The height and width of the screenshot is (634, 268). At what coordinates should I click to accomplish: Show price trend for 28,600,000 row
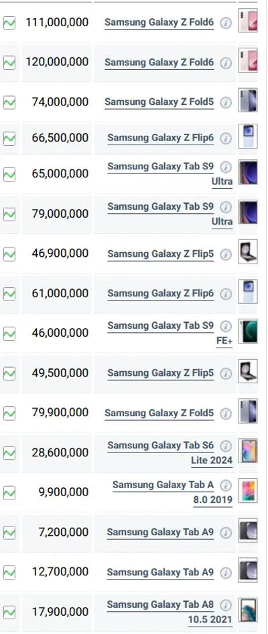pos(9,453)
